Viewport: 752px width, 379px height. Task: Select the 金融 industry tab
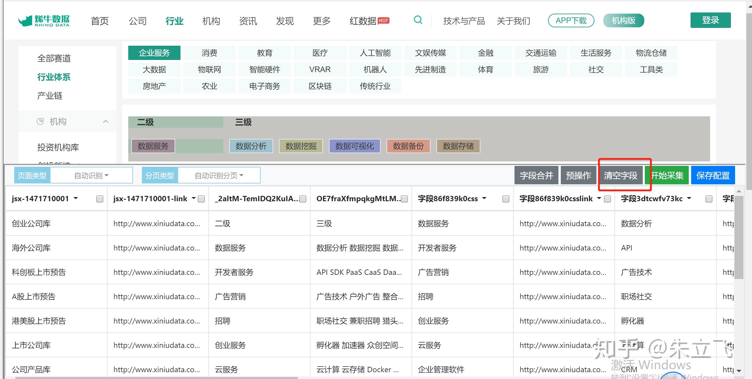pyautogui.click(x=486, y=53)
